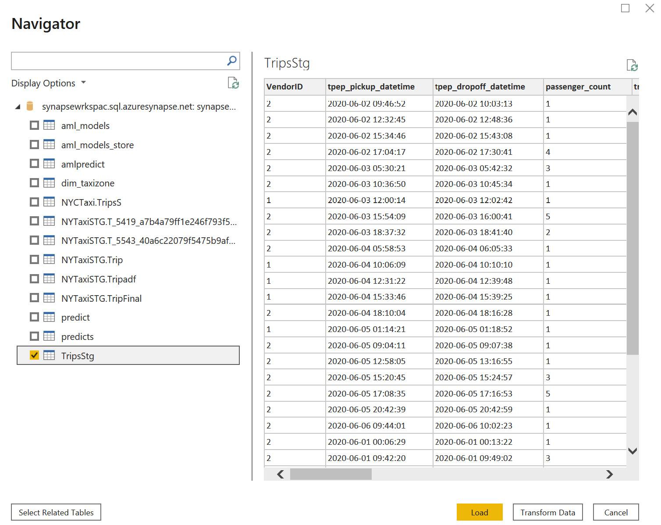Check the predicts table checkbox

click(x=34, y=336)
